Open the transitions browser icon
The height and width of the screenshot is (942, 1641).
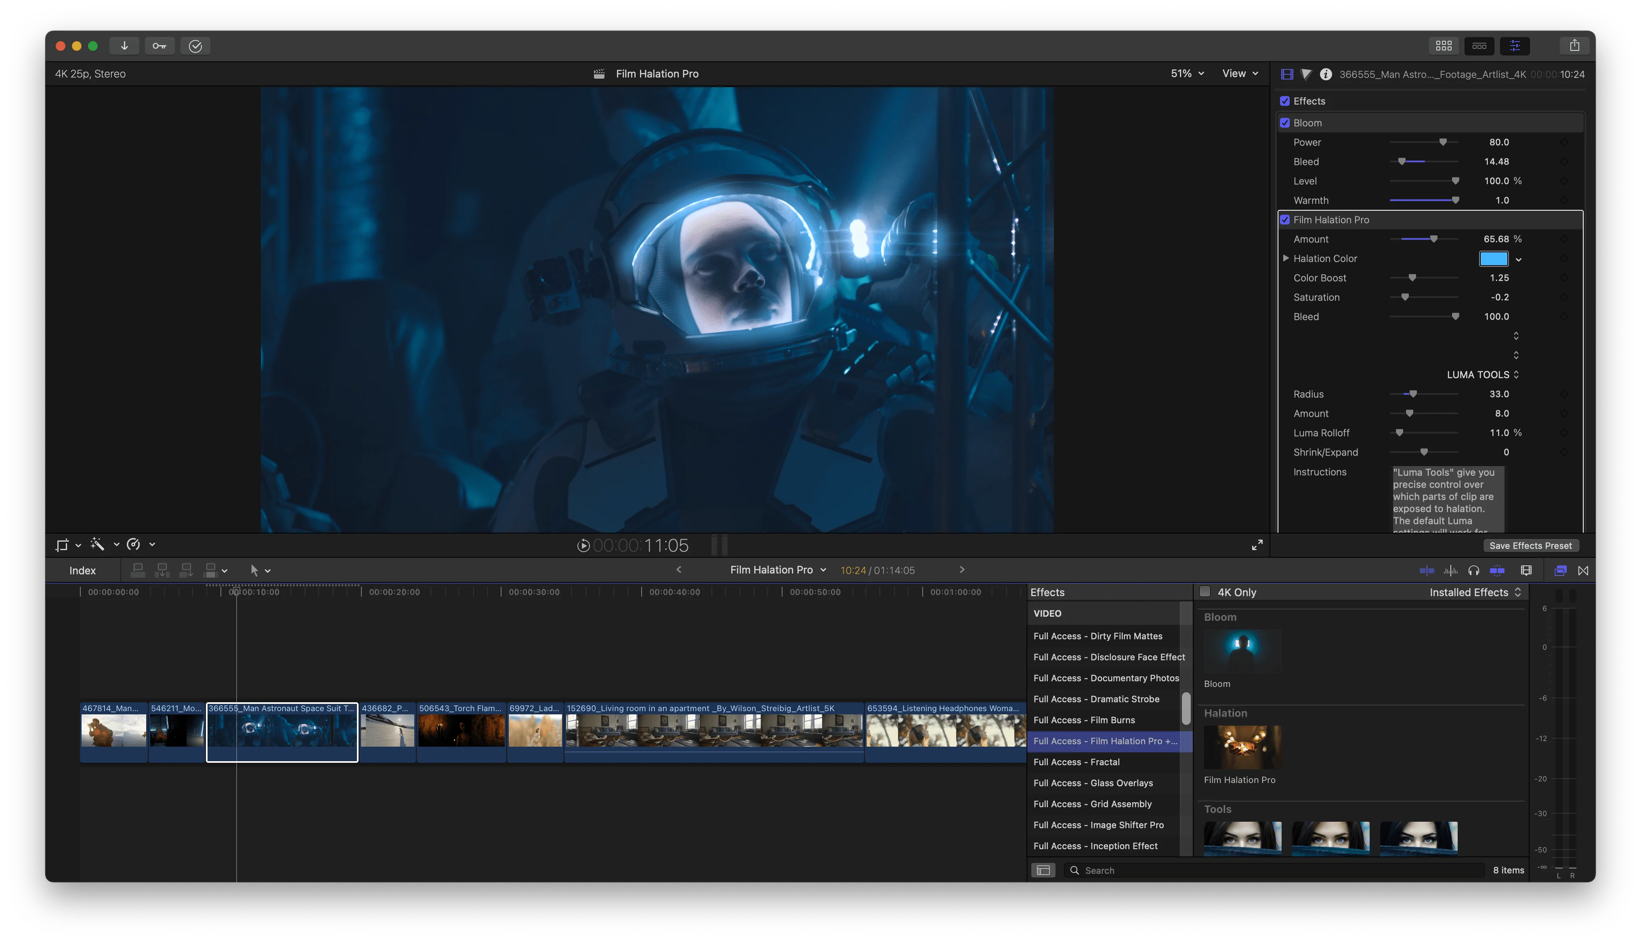[x=1583, y=570]
